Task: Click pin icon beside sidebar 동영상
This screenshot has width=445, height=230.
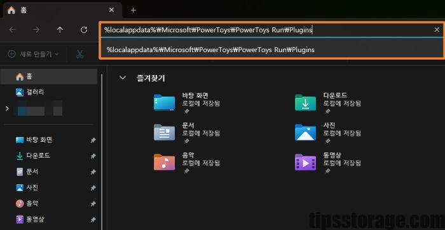Action: 93,219
